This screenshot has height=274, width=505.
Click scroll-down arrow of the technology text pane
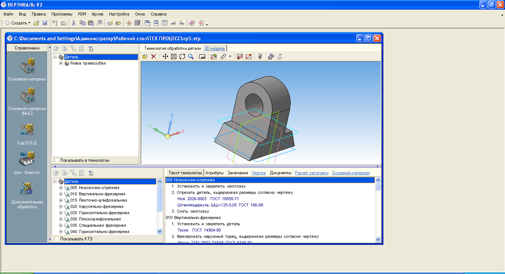[378, 239]
